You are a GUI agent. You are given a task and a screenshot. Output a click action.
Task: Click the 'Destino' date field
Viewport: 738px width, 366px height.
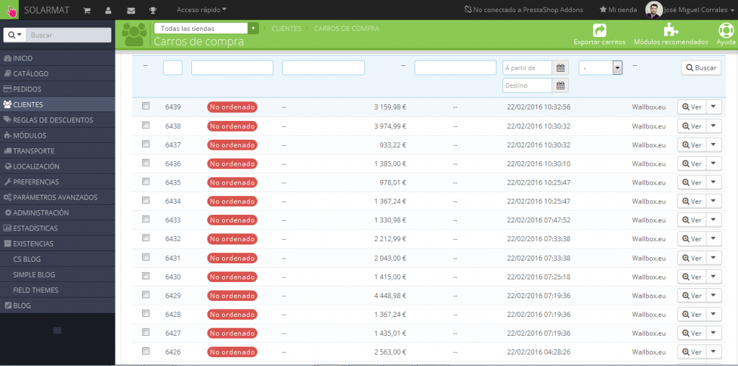527,86
